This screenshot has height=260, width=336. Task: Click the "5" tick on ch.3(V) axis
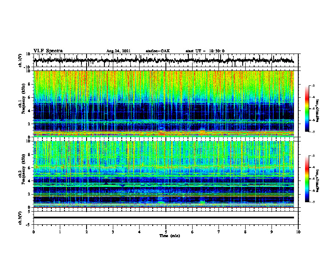click(x=30, y=212)
